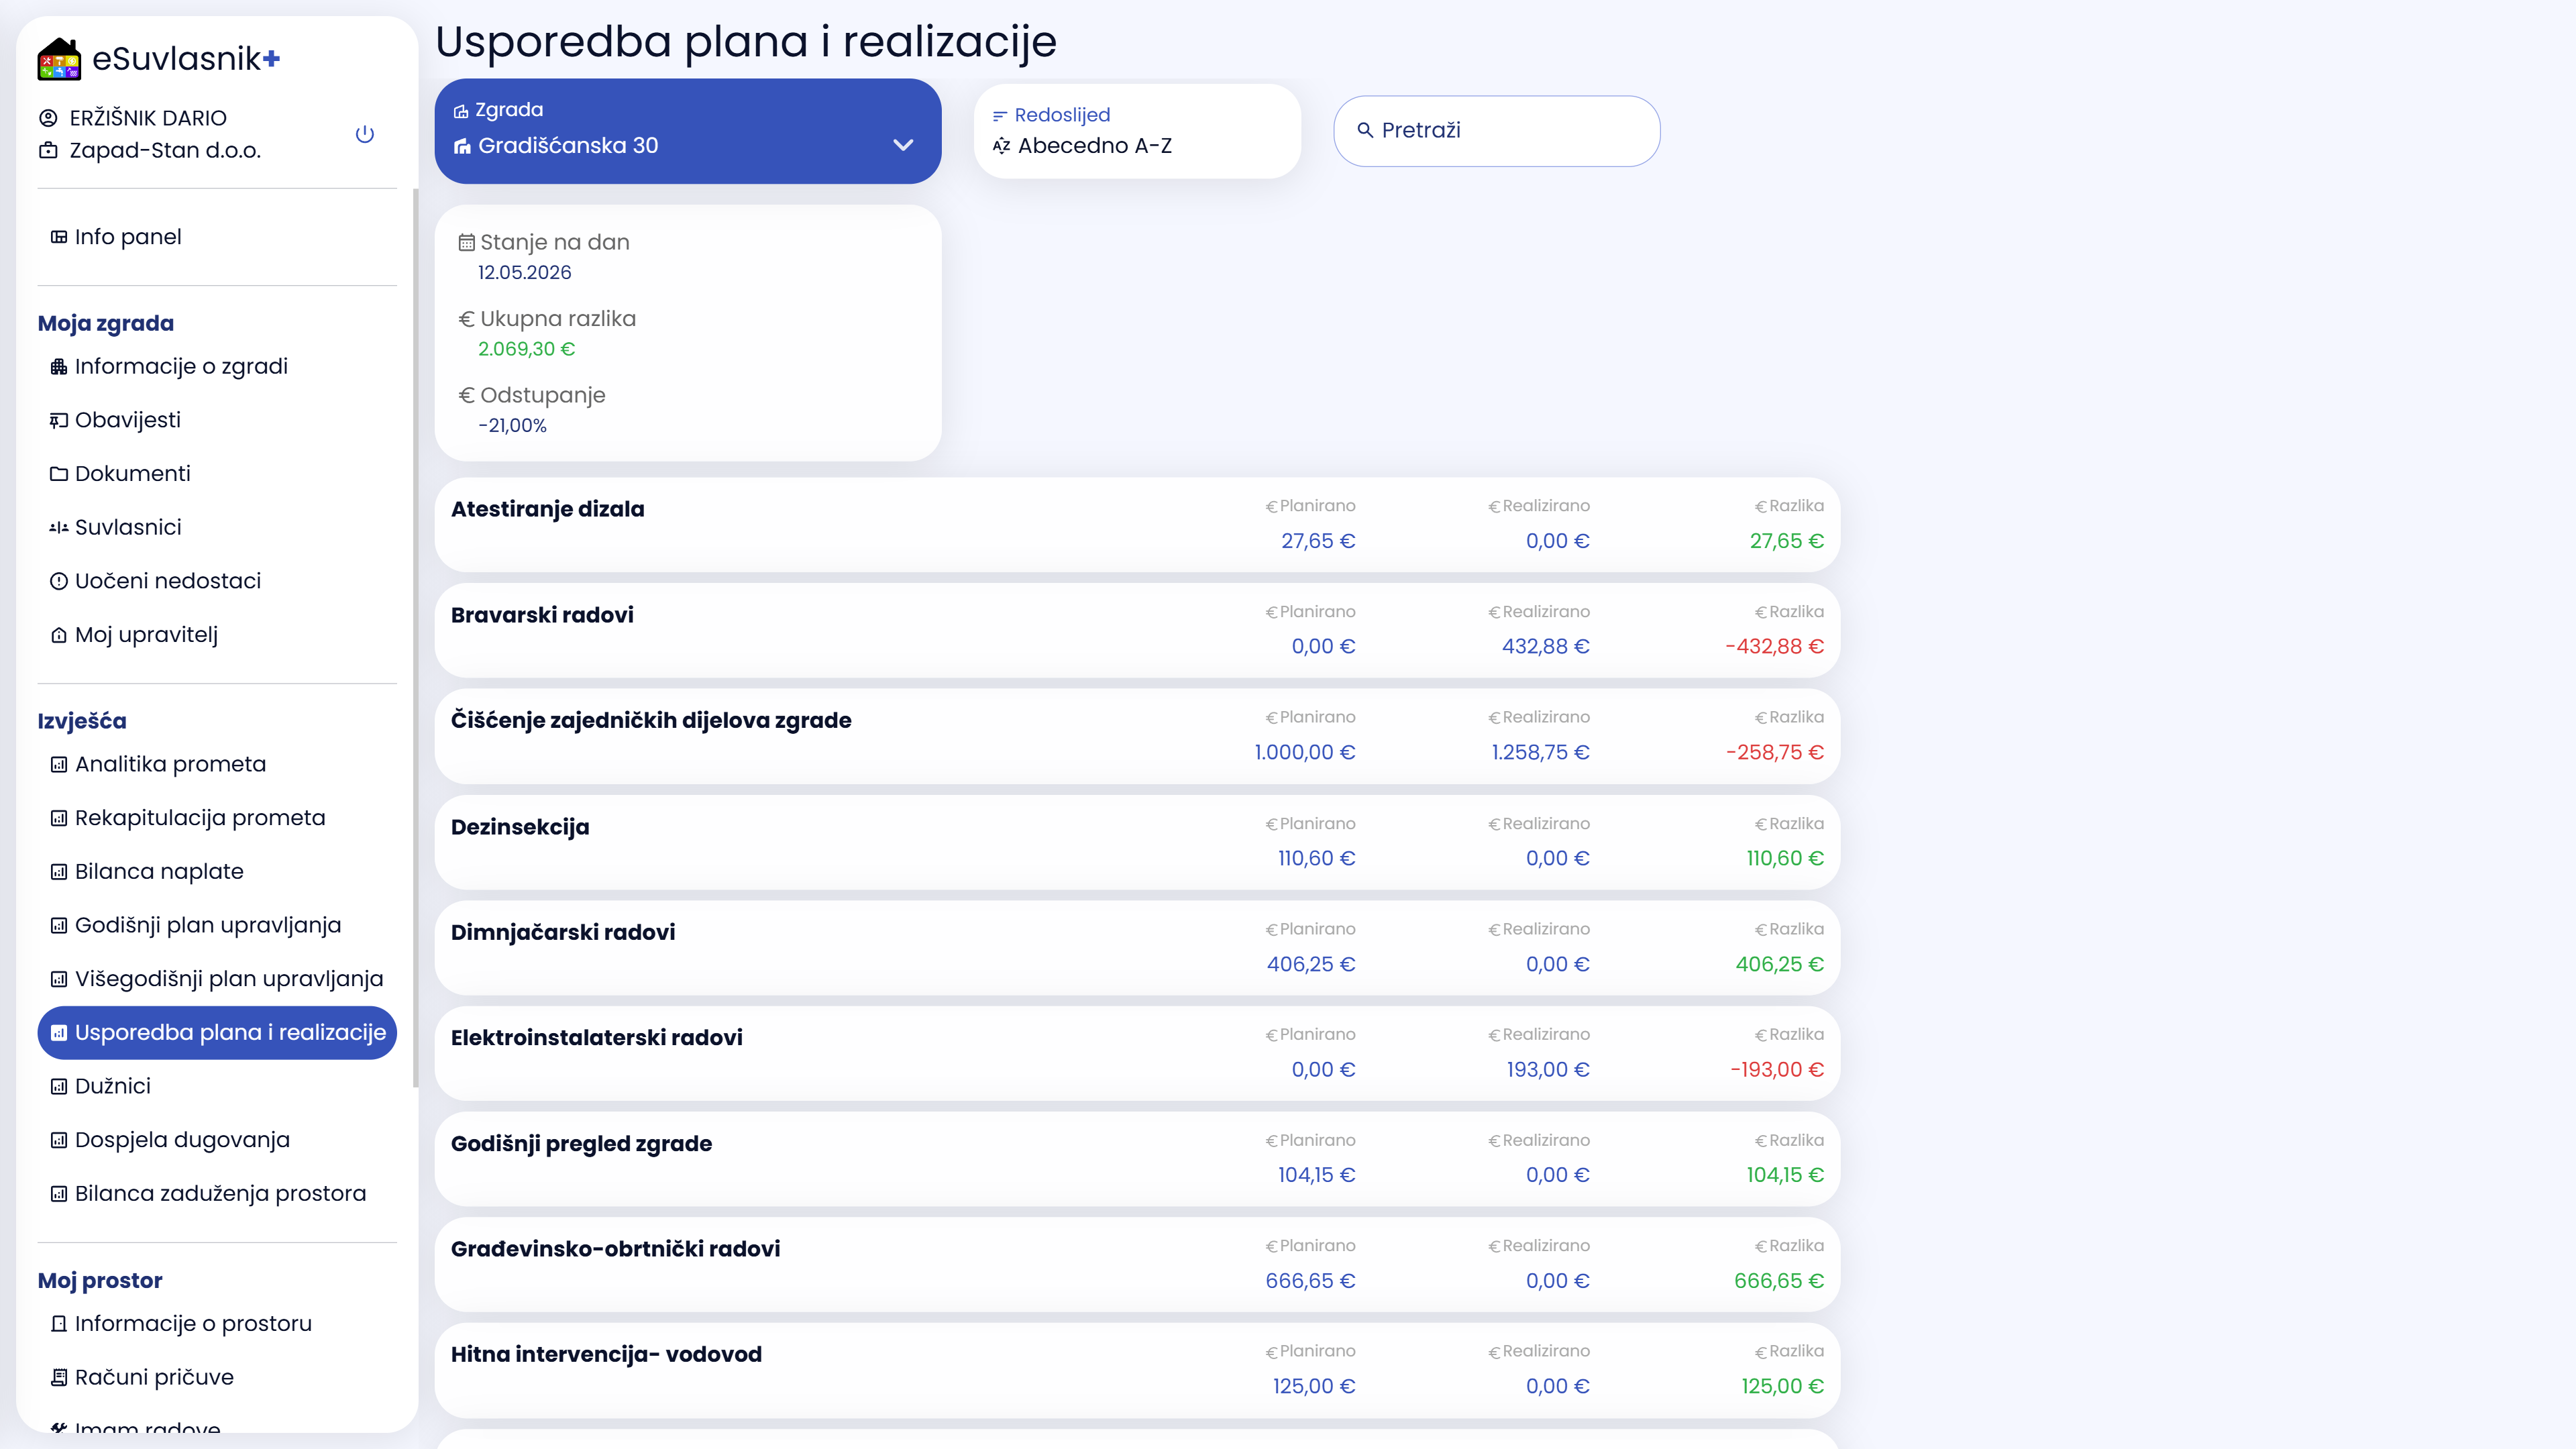Click the Moja zgrada section heading
The height and width of the screenshot is (1449, 2576).
coord(106,324)
